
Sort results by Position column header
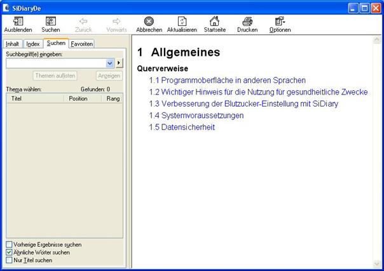[83, 98]
